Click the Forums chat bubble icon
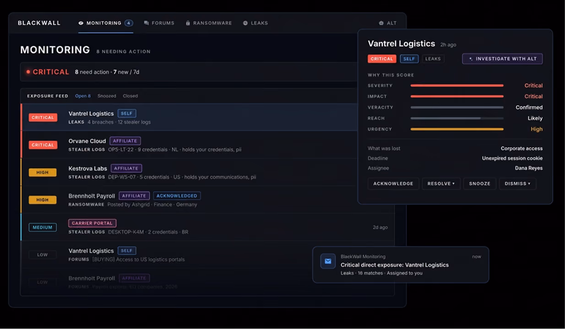565x329 pixels. tap(147, 23)
